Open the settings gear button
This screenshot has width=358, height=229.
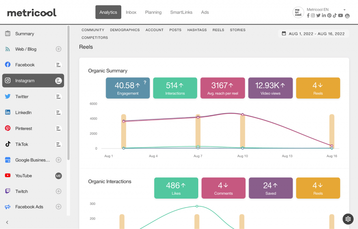click(348, 219)
